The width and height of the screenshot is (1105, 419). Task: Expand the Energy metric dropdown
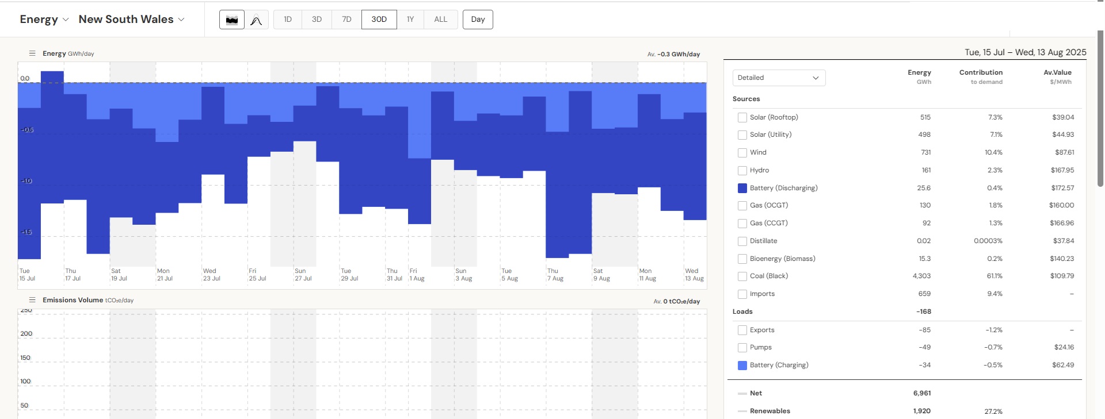(x=44, y=20)
